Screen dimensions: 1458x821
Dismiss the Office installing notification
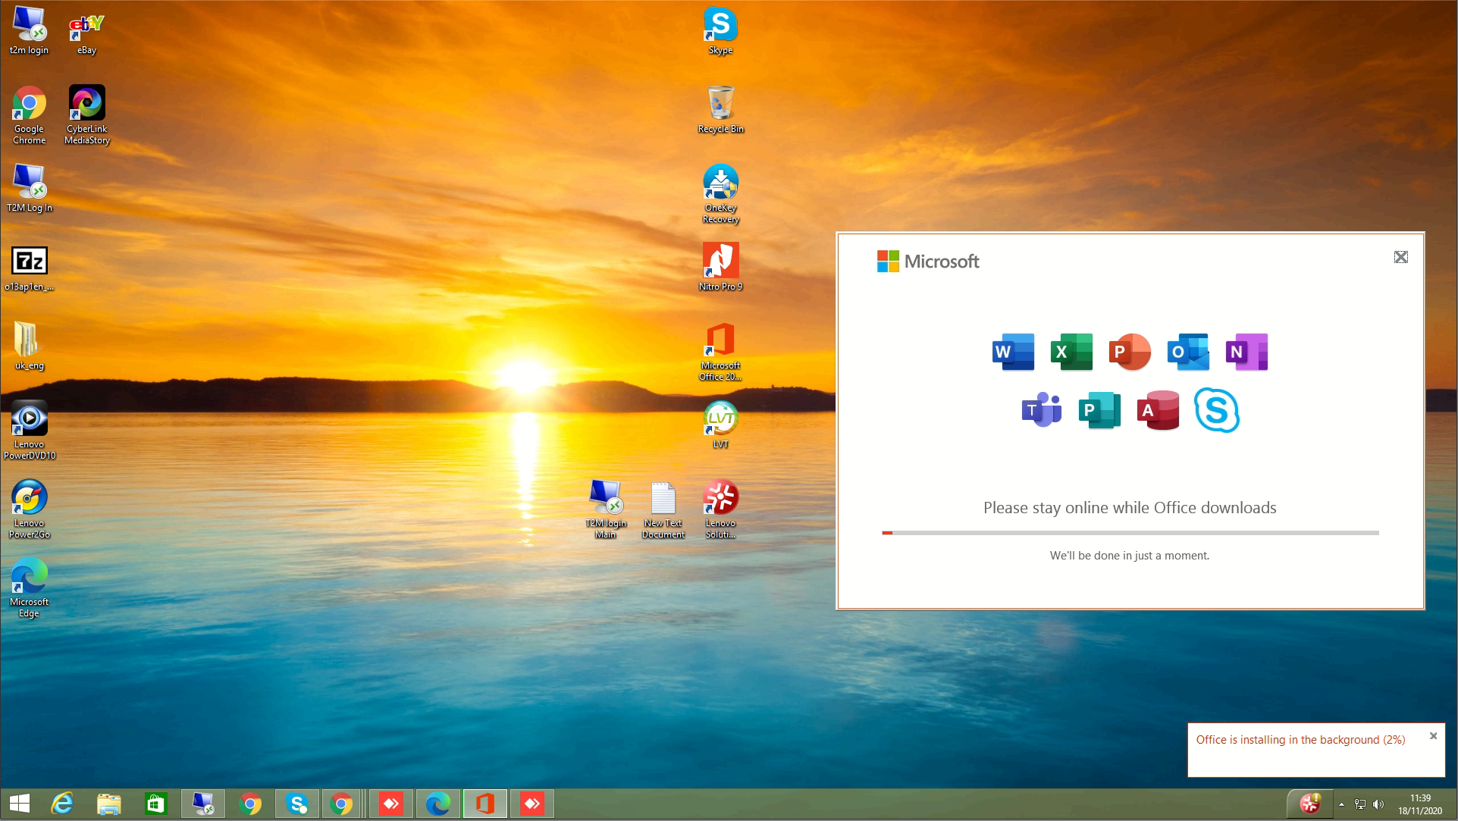pos(1433,735)
